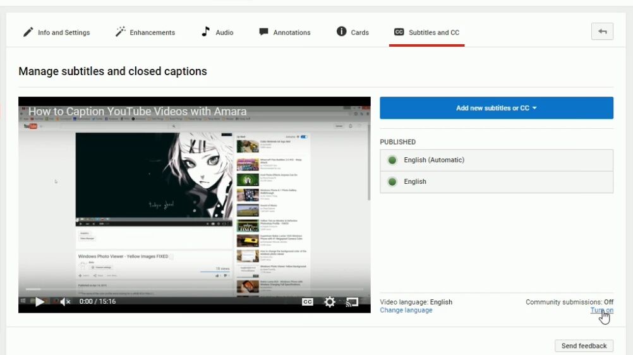Click the cast to TV icon
The height and width of the screenshot is (355, 633).
click(352, 302)
